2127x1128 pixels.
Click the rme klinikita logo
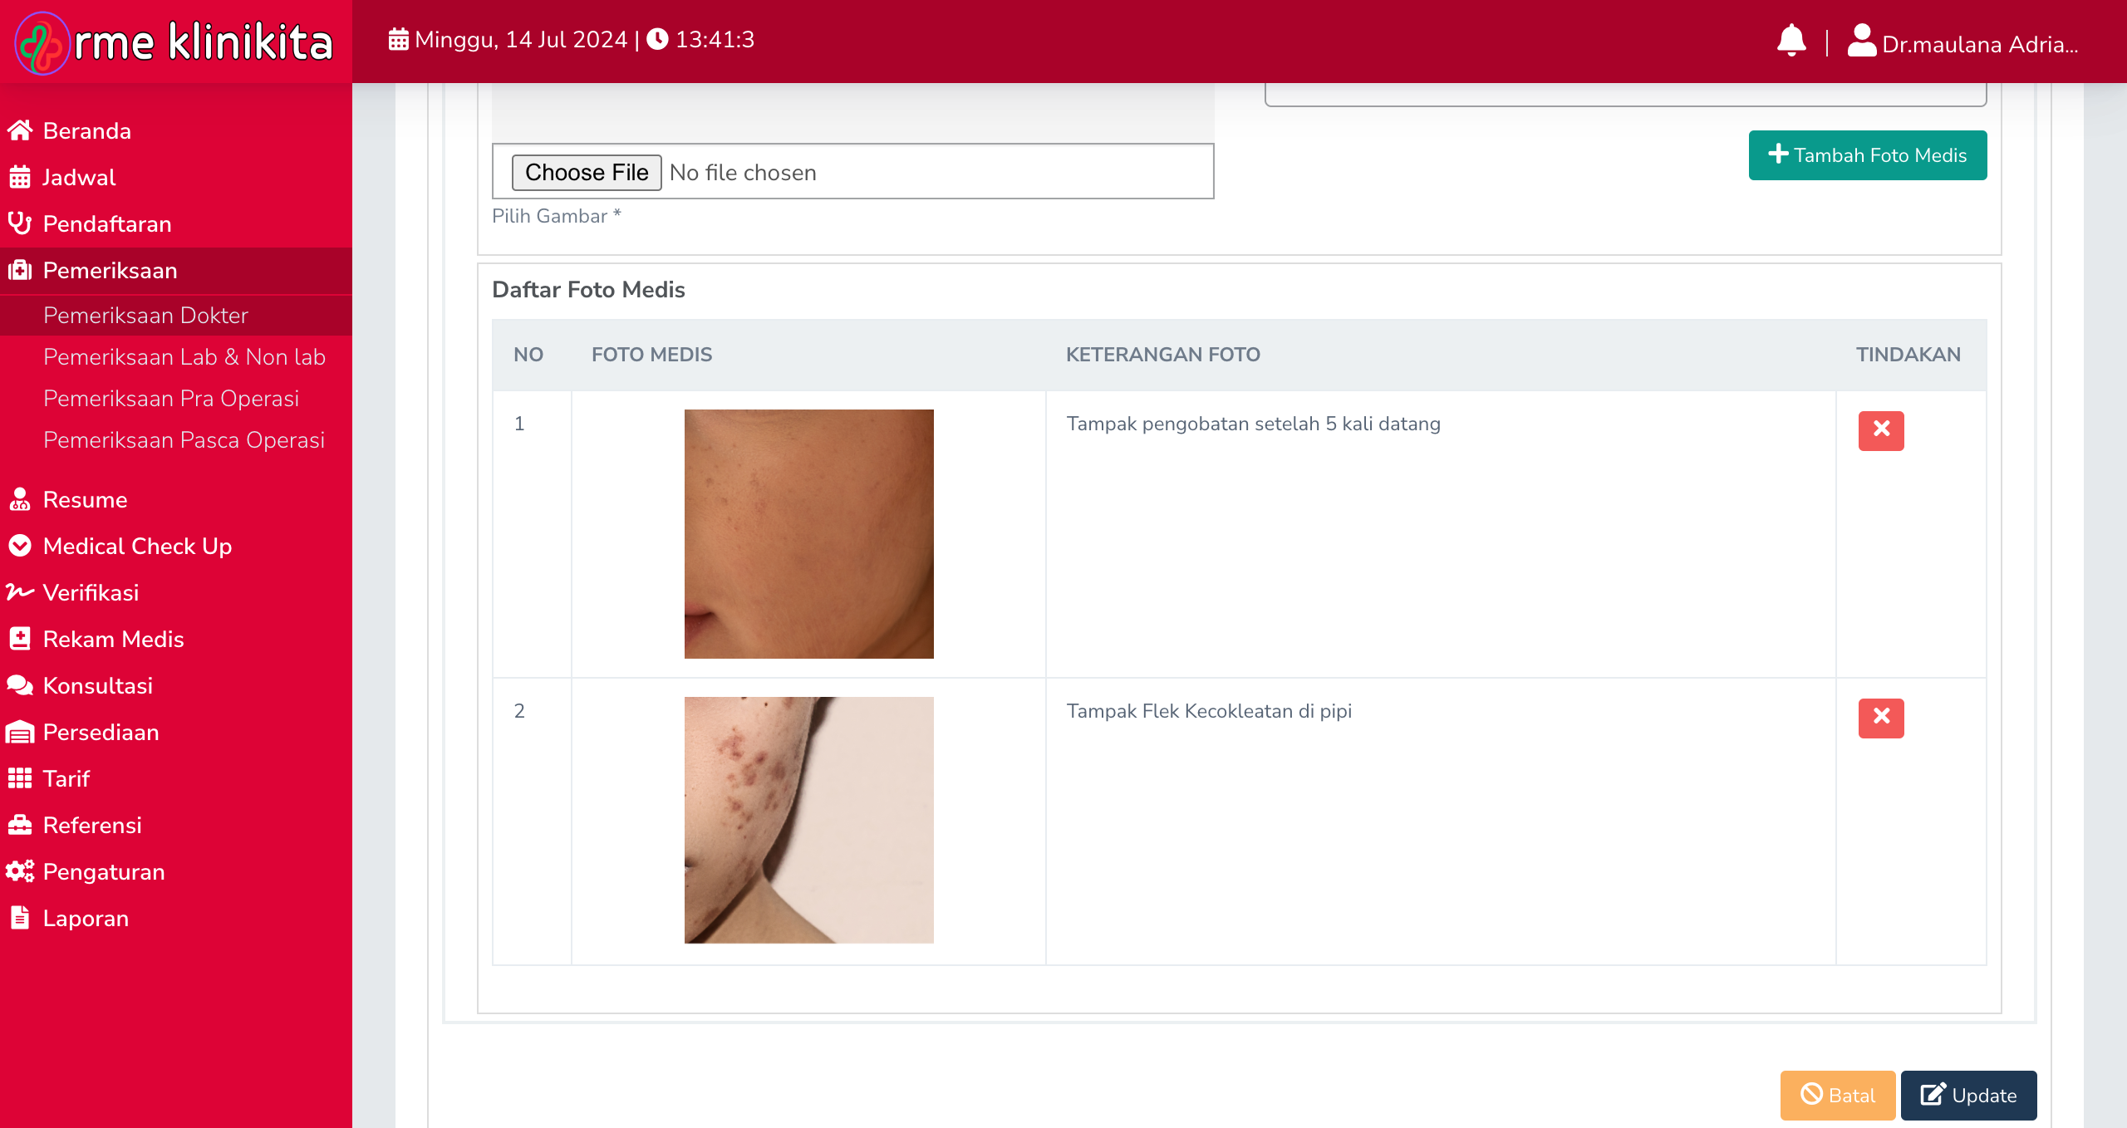174,42
